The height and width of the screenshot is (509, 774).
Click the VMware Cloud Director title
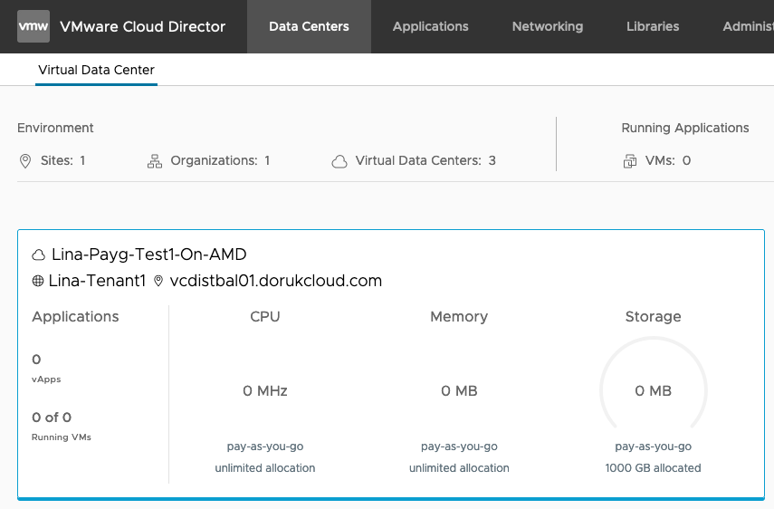(142, 26)
